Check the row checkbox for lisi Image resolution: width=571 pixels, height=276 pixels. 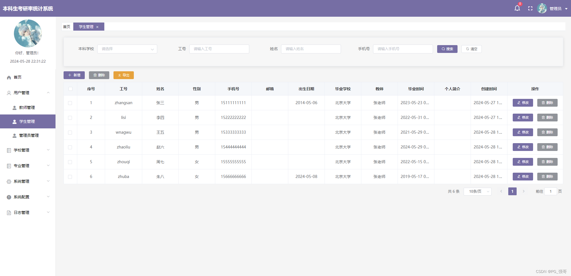coord(70,118)
